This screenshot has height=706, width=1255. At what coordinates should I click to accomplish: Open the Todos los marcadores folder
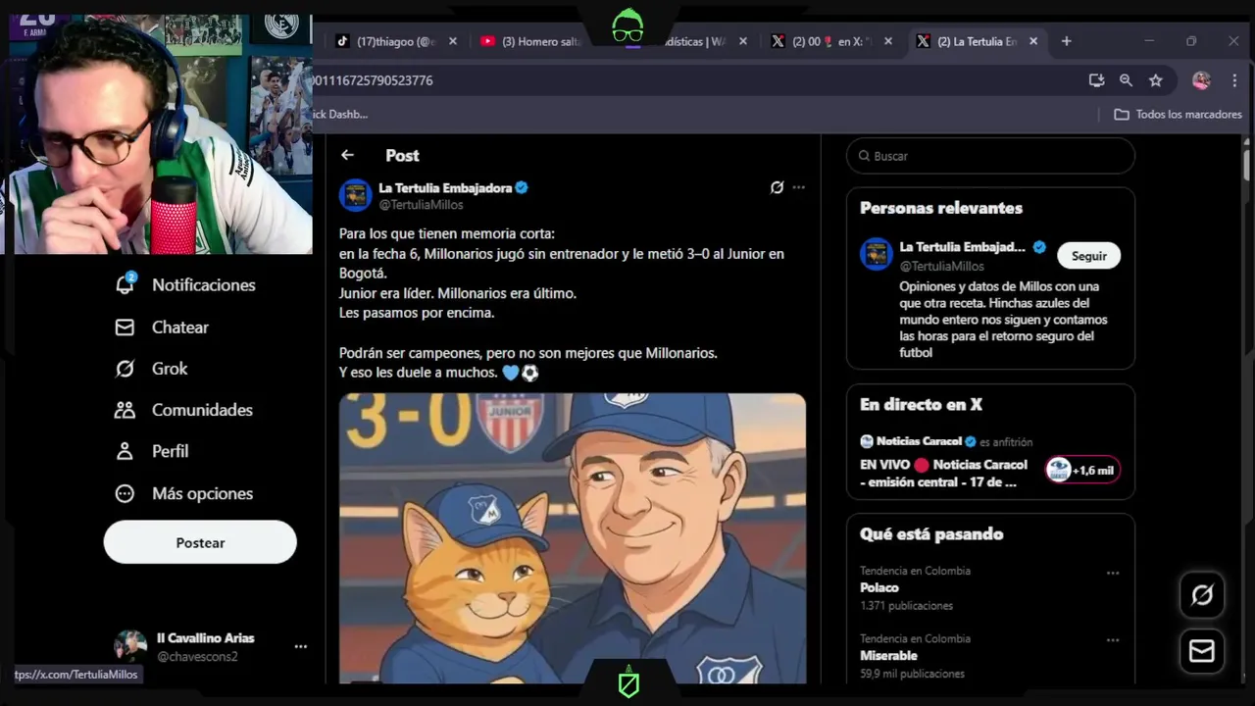click(1179, 114)
